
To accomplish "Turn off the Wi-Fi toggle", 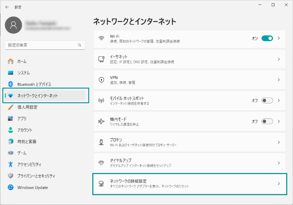I will (267, 38).
